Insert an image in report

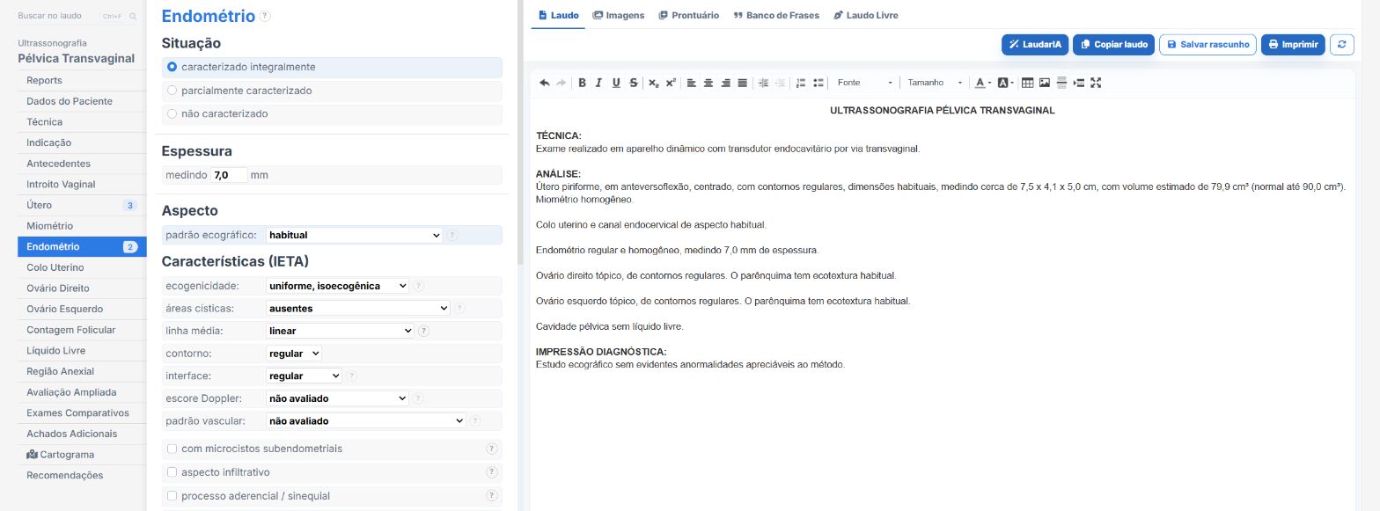click(x=1045, y=83)
